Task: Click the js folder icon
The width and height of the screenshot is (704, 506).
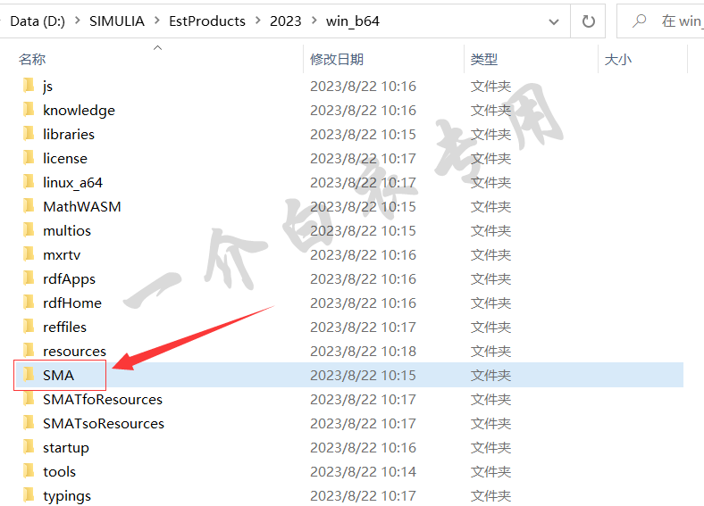Action: [29, 85]
